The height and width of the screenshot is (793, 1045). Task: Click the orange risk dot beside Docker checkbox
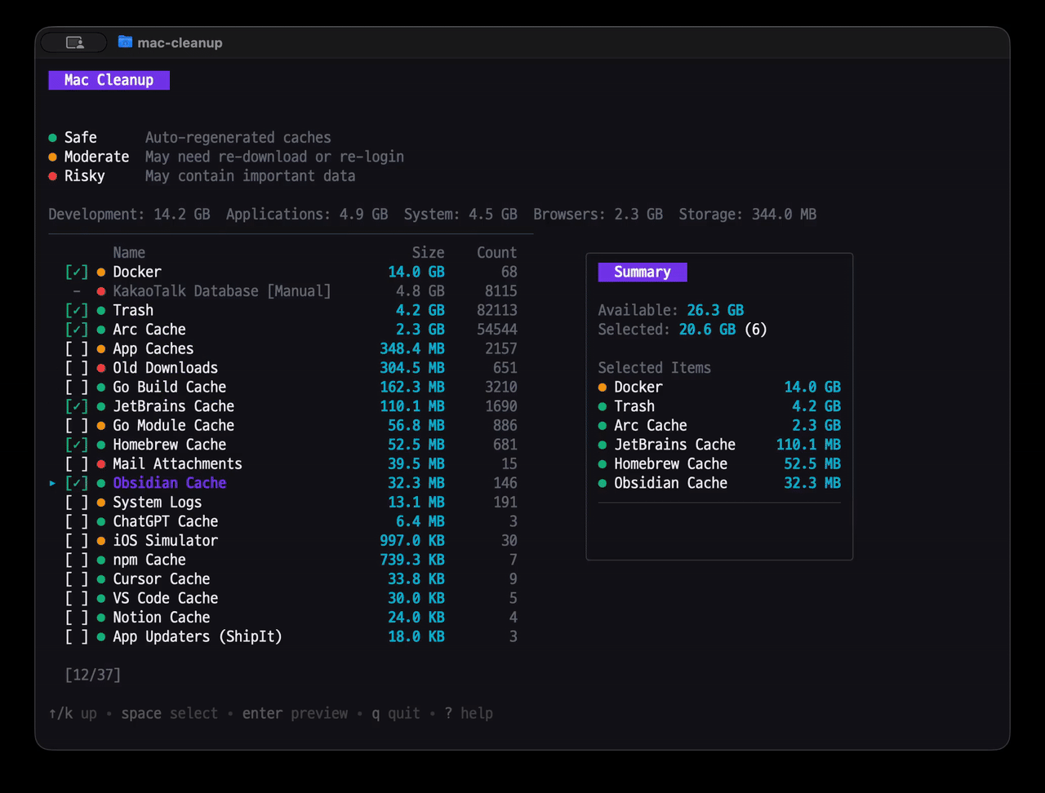(x=101, y=272)
